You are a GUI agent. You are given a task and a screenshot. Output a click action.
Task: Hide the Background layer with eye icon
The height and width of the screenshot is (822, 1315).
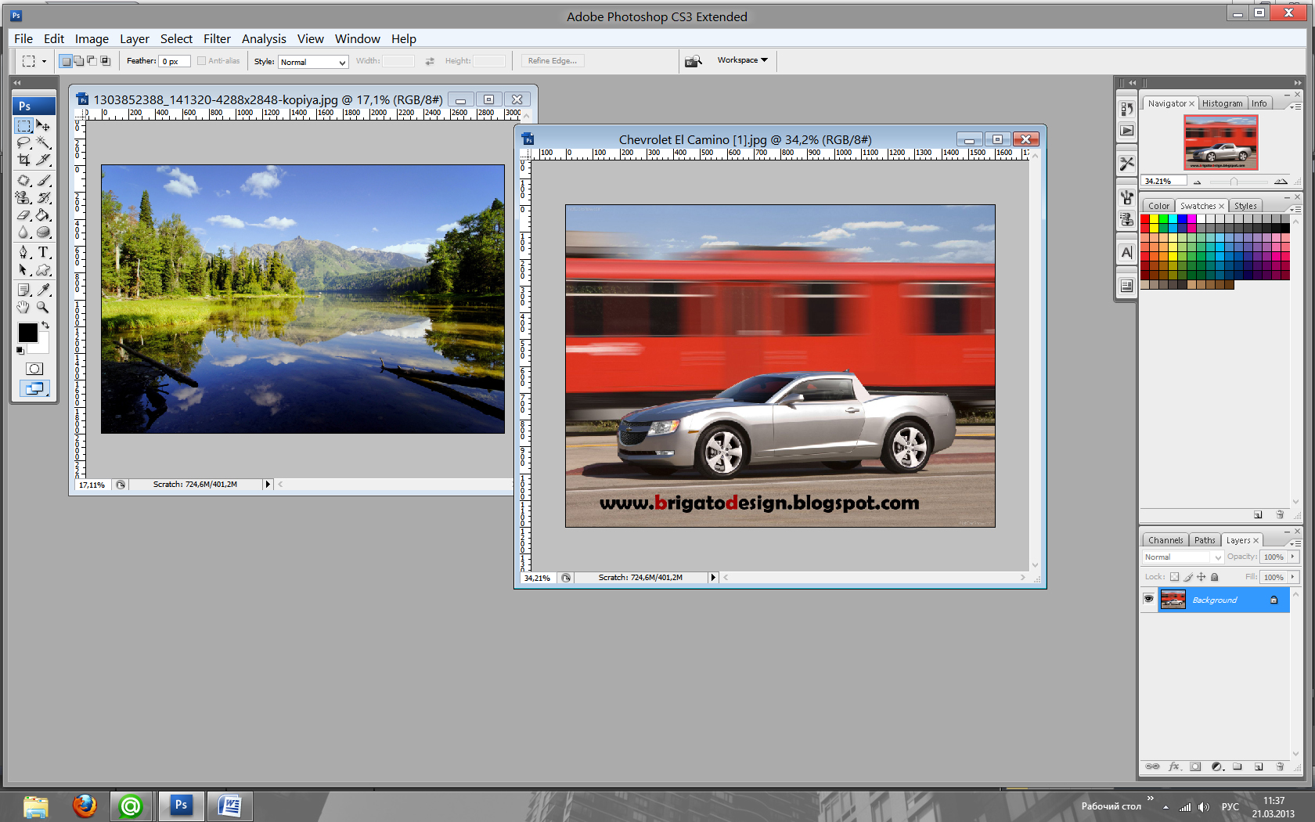(x=1148, y=599)
